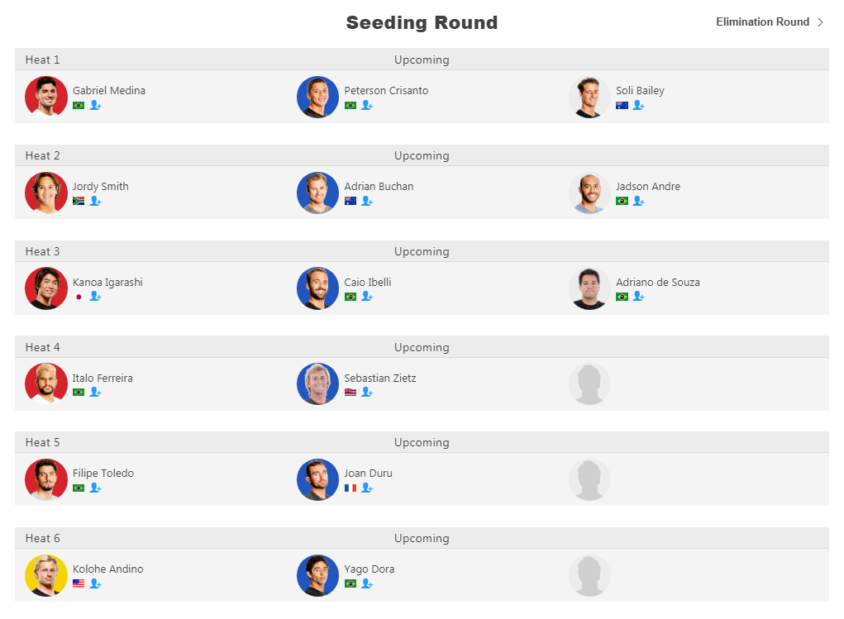Open Caio Ibelli's athlete name link

(x=368, y=282)
